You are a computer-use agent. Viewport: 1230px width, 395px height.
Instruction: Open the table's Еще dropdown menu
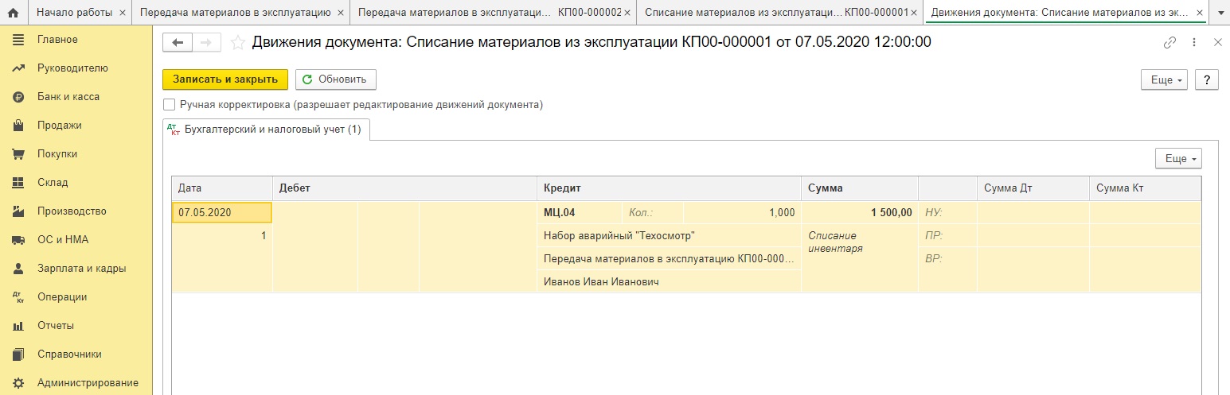click(x=1177, y=158)
